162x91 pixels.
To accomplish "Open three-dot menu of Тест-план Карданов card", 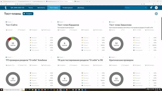I will (103, 22).
